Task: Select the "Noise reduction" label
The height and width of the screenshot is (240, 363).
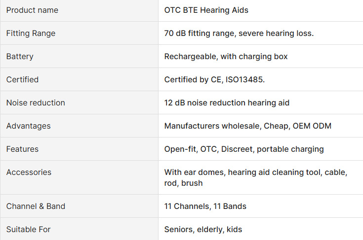Action: click(36, 103)
